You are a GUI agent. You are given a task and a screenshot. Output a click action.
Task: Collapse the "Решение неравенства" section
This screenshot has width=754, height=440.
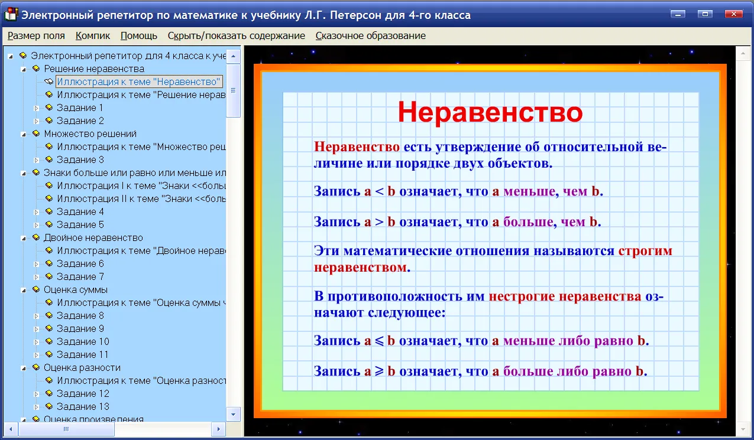[24, 69]
